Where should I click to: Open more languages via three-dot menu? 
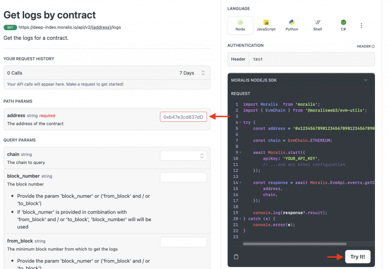tap(361, 25)
